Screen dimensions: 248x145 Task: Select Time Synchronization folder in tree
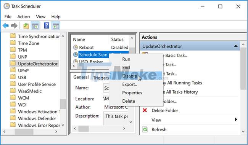[39, 37]
